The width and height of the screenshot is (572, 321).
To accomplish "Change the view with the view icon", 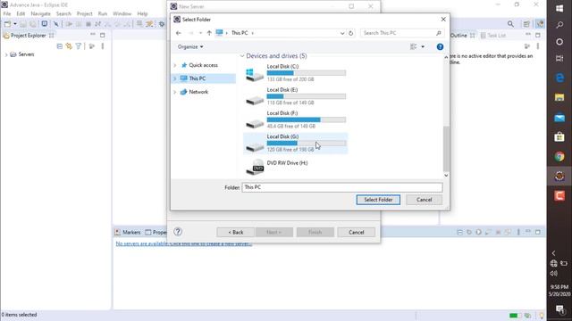I will tap(413, 46).
